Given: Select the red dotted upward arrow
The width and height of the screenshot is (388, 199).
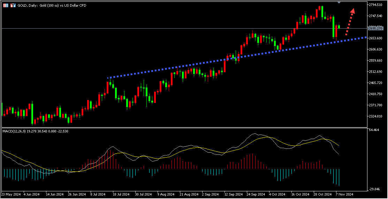Looking at the screenshot, I should (x=350, y=22).
